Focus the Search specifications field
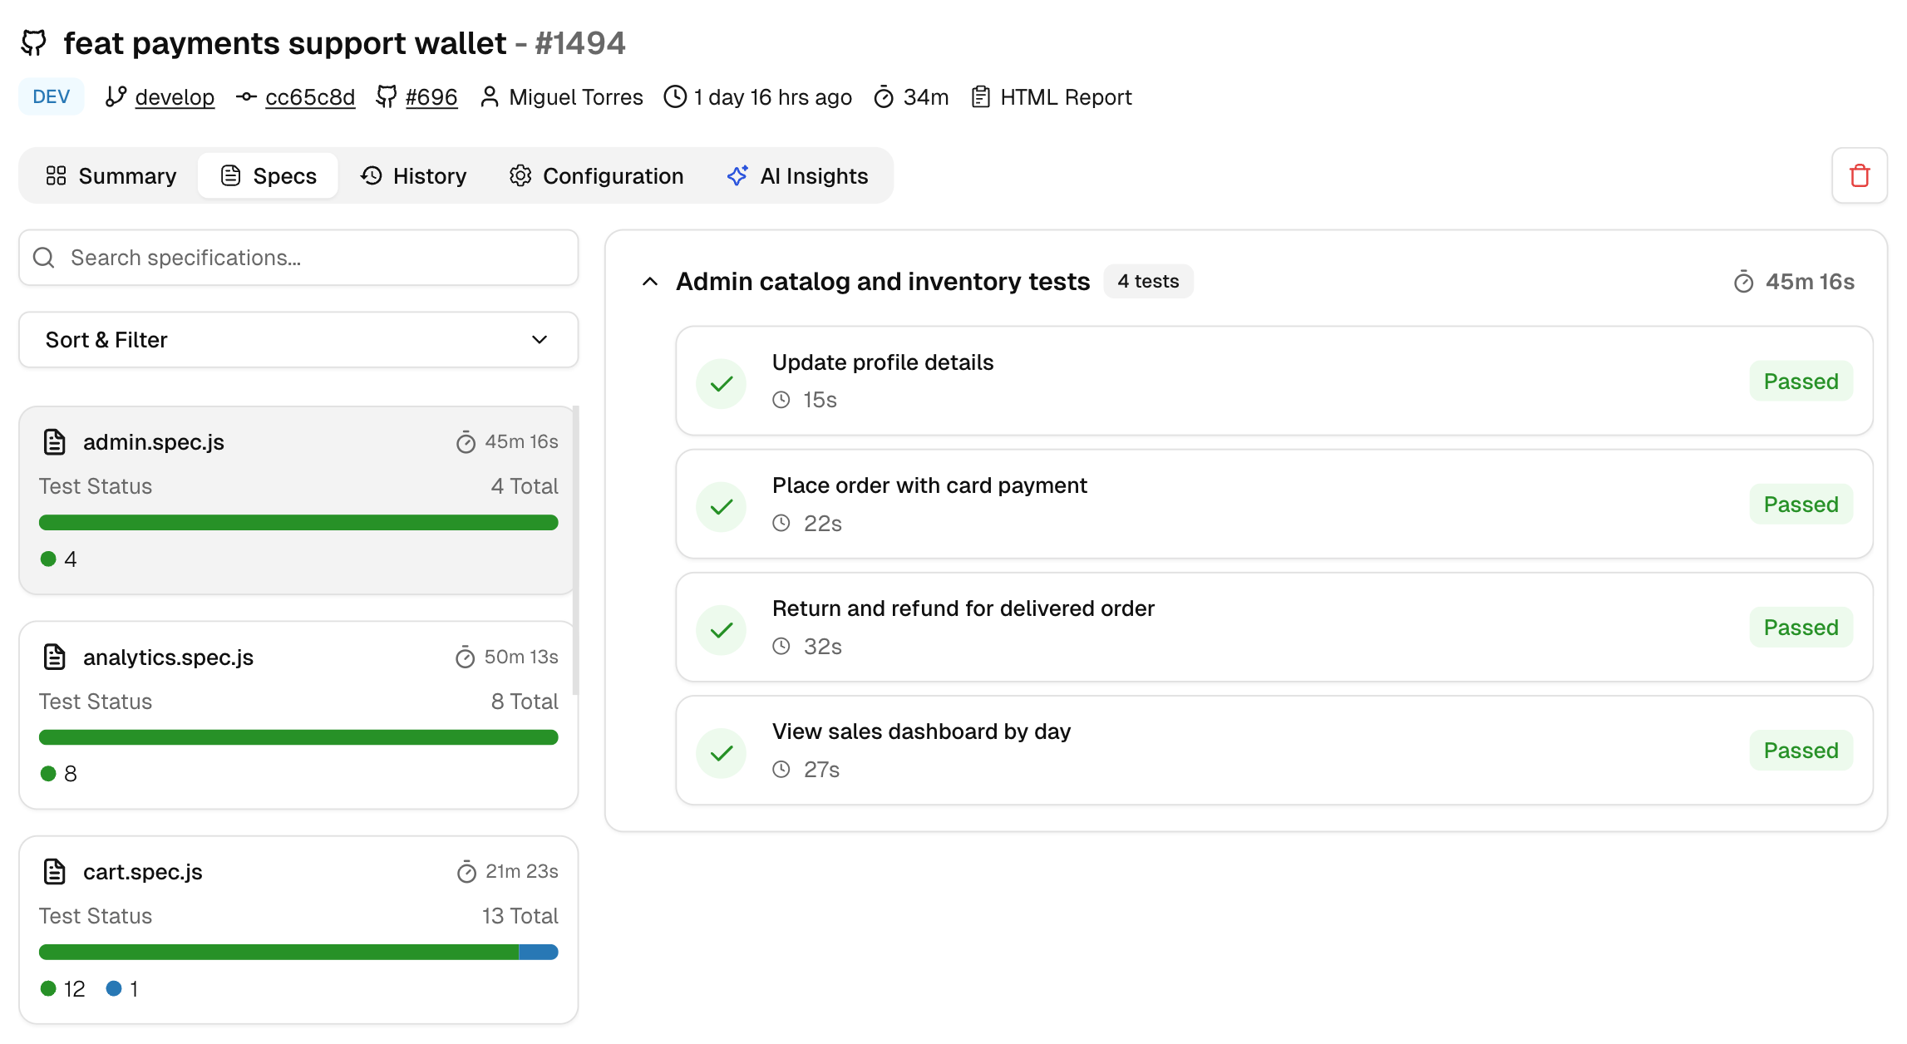 tap(298, 258)
